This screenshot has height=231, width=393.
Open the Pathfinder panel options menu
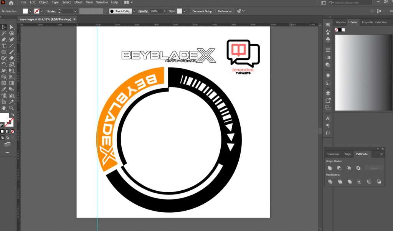[x=381, y=154]
